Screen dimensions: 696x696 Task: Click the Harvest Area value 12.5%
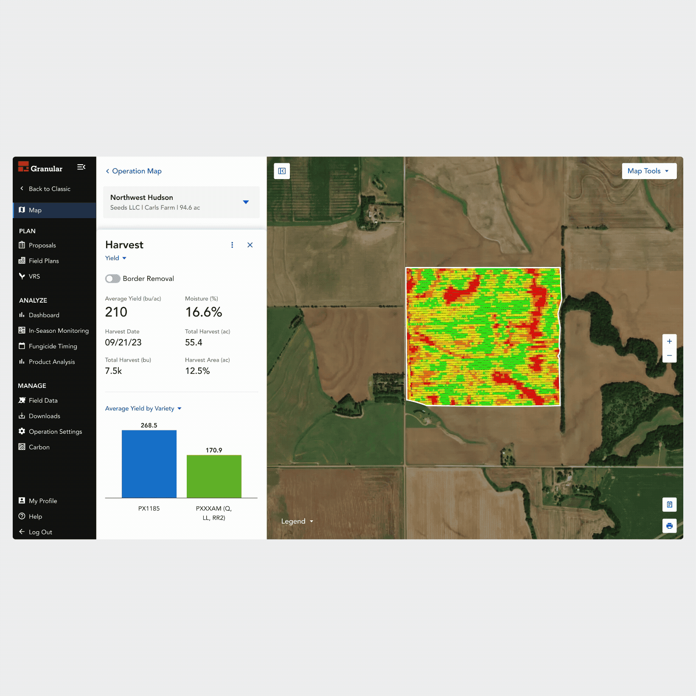[x=197, y=371]
